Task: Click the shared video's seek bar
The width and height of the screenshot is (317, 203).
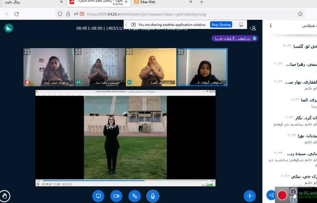Action: pos(123,181)
